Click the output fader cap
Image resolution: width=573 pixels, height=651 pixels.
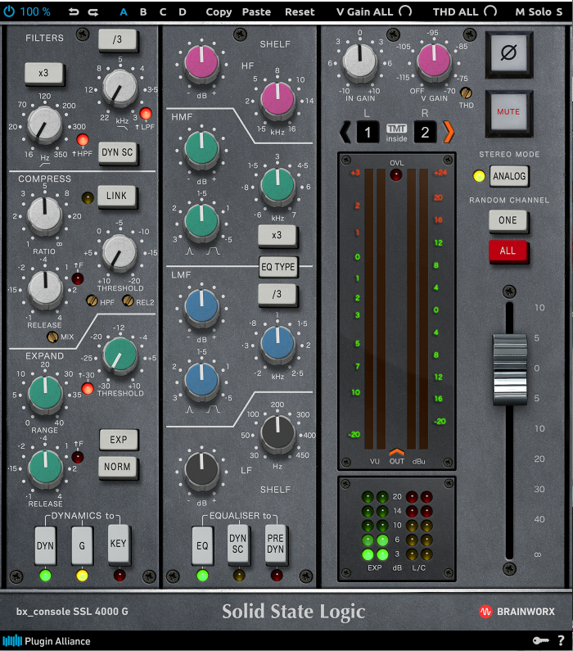point(509,368)
